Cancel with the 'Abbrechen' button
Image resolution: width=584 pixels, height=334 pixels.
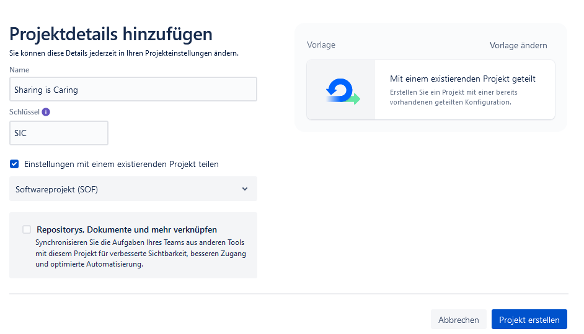(458, 320)
